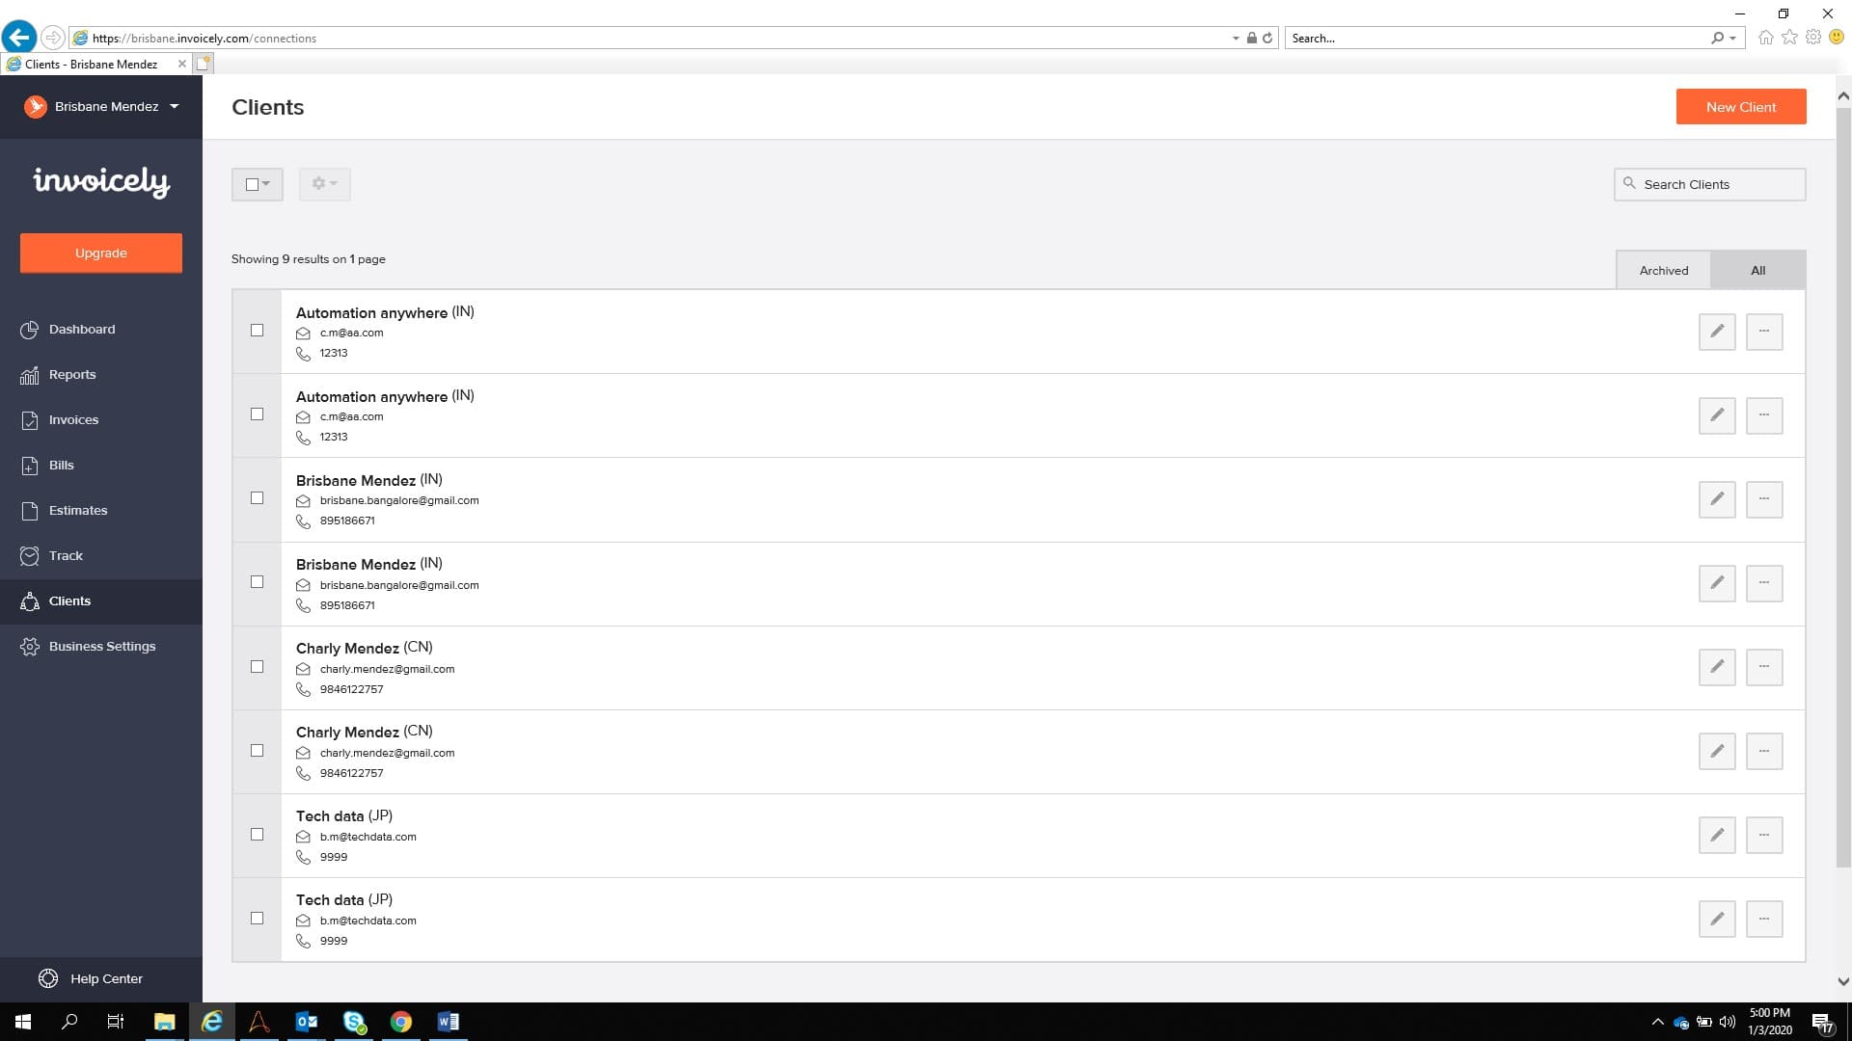
Task: Edit the first Charly Mendez client
Action: click(1717, 667)
